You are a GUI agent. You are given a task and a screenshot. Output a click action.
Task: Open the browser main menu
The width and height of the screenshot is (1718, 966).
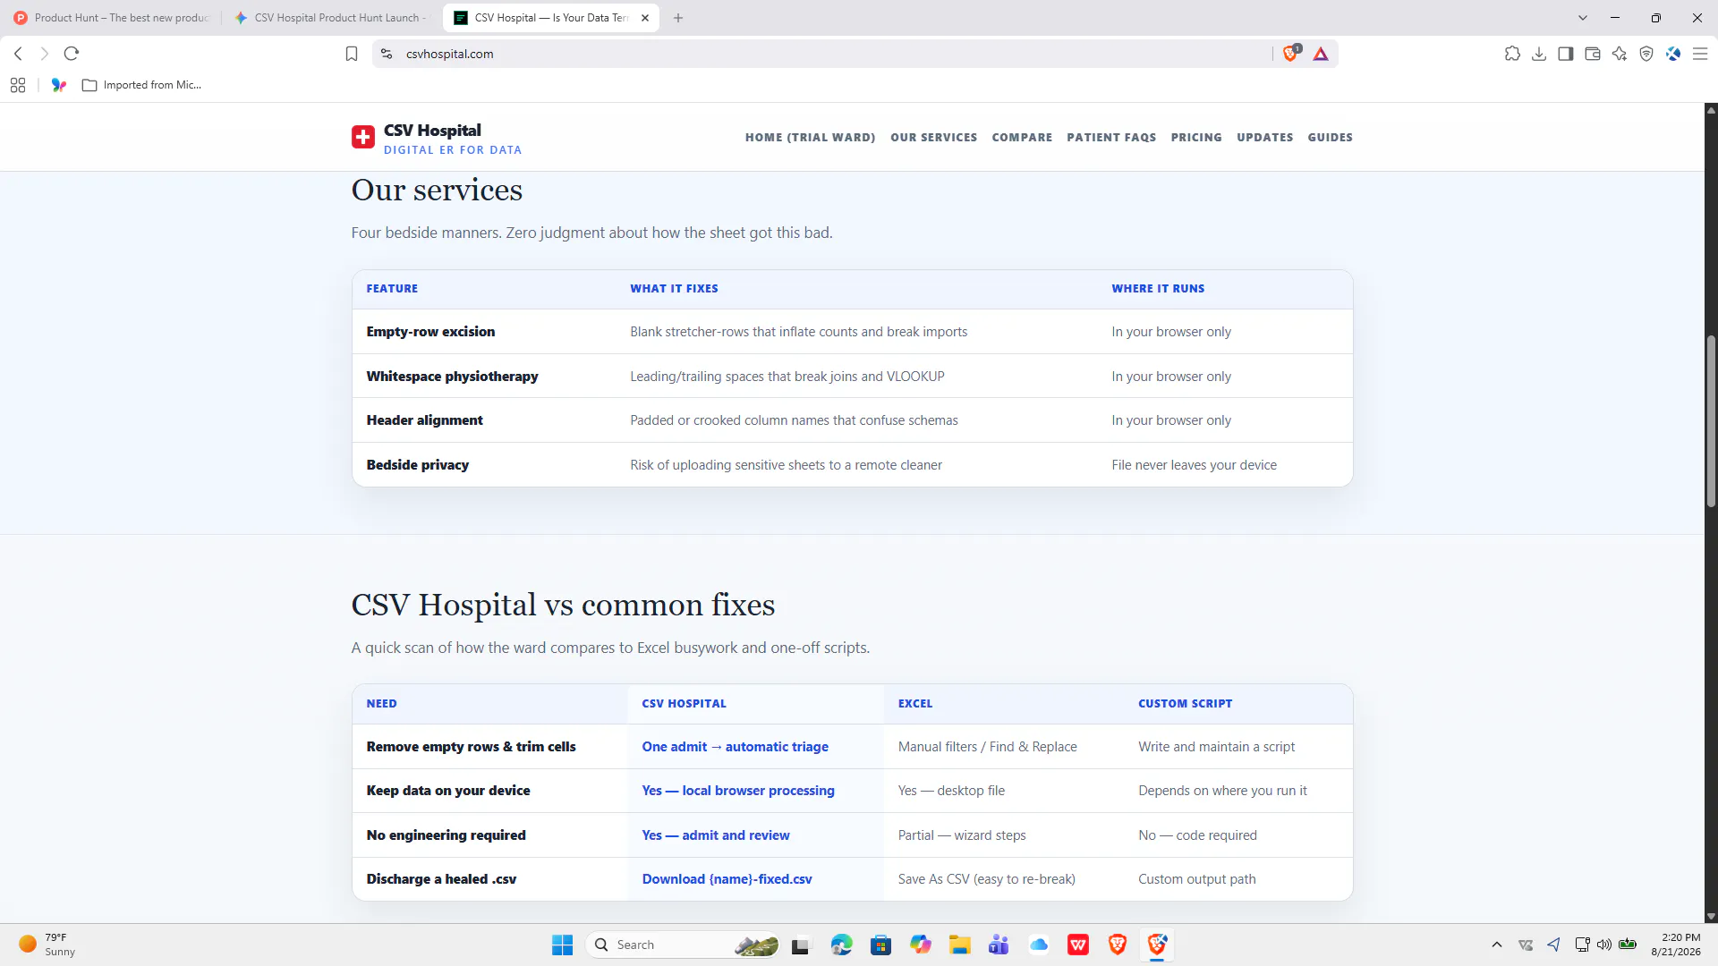(x=1700, y=54)
